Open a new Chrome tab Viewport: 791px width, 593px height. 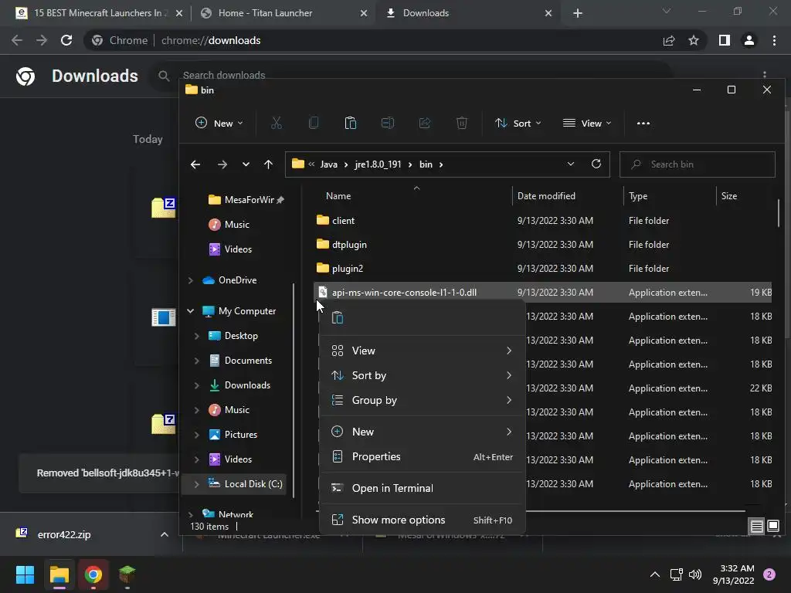tap(578, 13)
